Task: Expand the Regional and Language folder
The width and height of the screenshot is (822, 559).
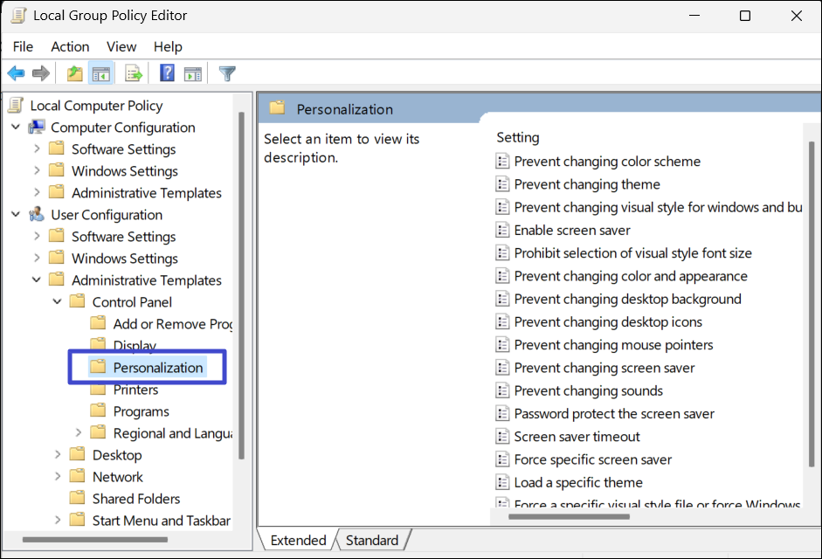Action: coord(79,433)
